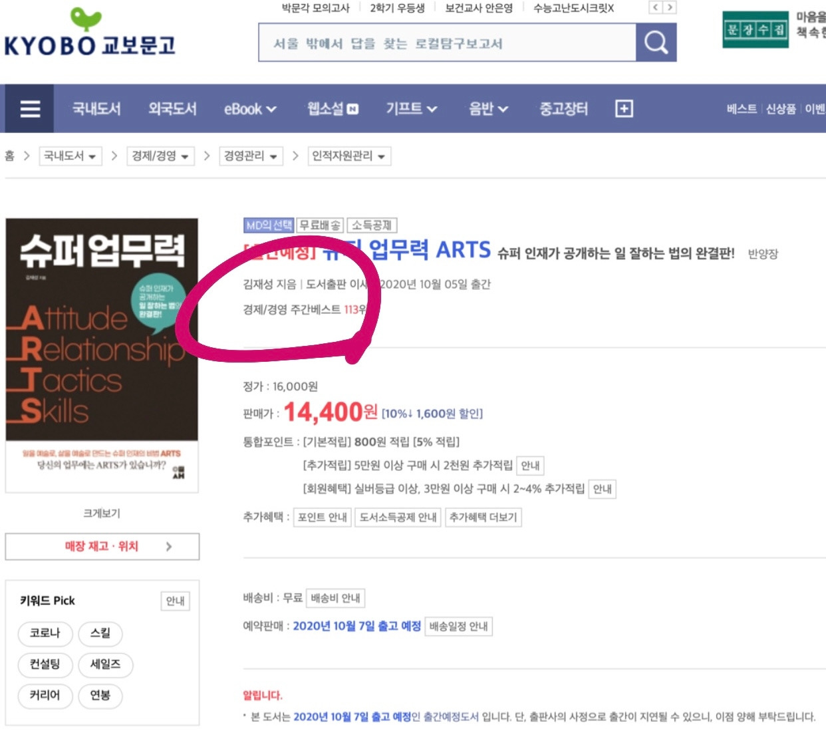The width and height of the screenshot is (826, 731).
Task: Open 경영관리 breadcrumb dropdown
Action: [x=251, y=156]
